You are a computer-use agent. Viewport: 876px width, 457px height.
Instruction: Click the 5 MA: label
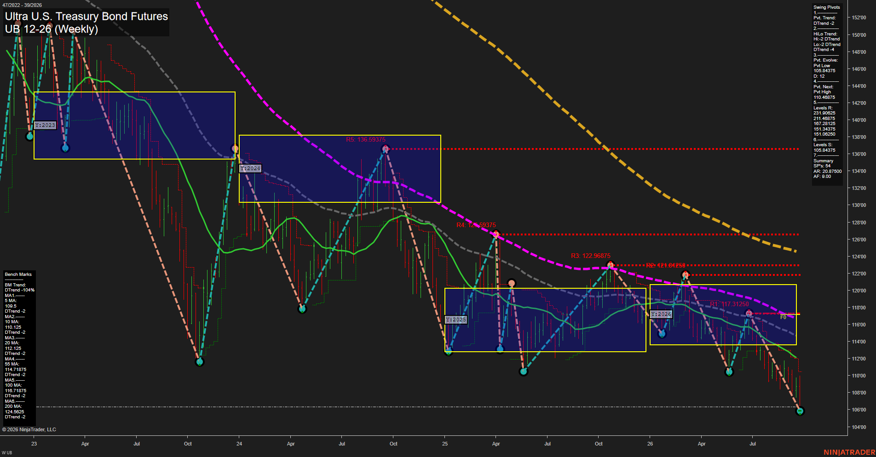[11, 301]
